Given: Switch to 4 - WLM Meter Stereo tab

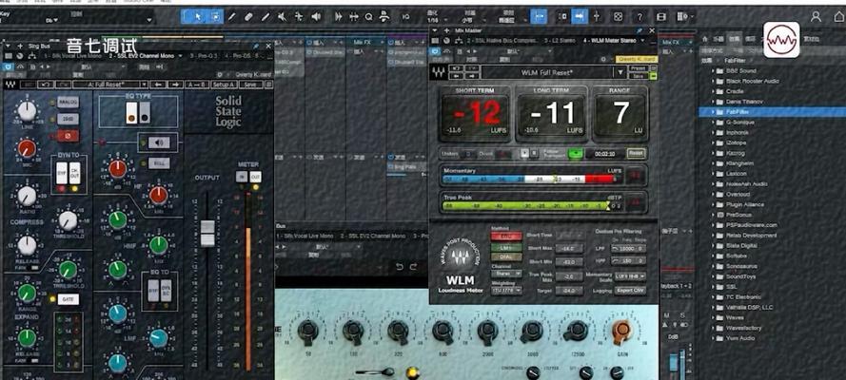Looking at the screenshot, I should 610,40.
